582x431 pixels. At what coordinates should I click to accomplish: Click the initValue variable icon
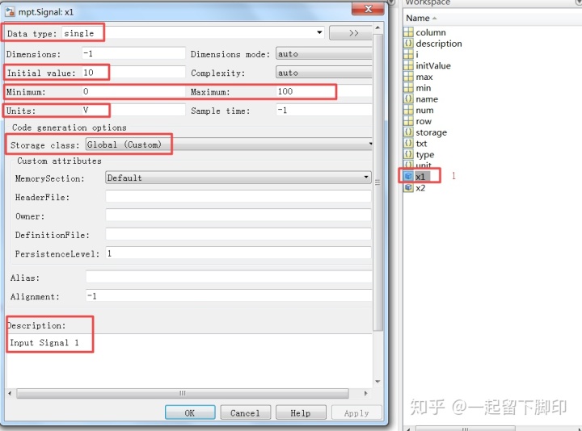pos(408,65)
